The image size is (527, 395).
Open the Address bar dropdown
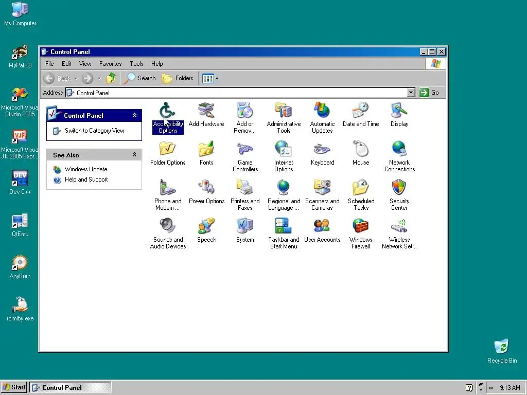pyautogui.click(x=411, y=93)
